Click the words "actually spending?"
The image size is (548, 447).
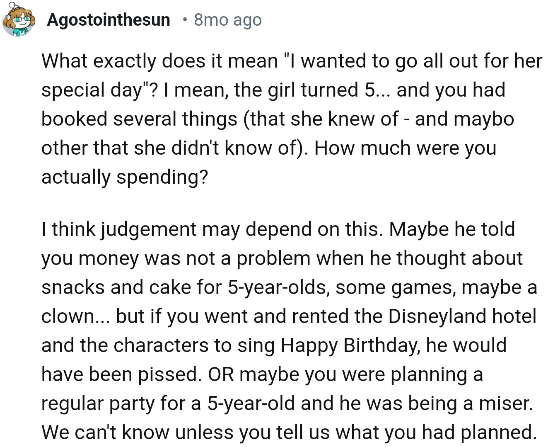[x=124, y=177]
